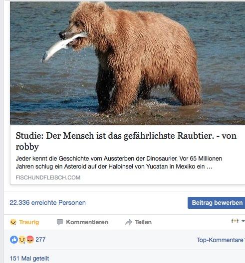Open the thumbs-up like reactions list
245x263 pixels.
[14, 240]
